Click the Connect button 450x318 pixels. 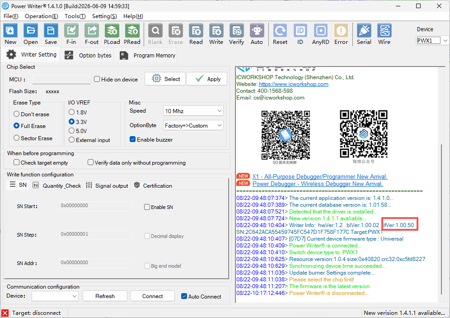coord(152,296)
